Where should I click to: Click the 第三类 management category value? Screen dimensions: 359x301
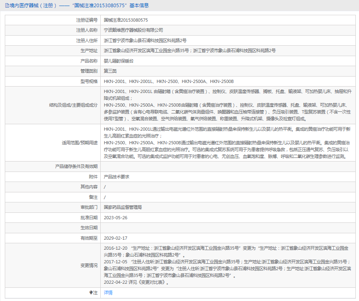coord(110,71)
